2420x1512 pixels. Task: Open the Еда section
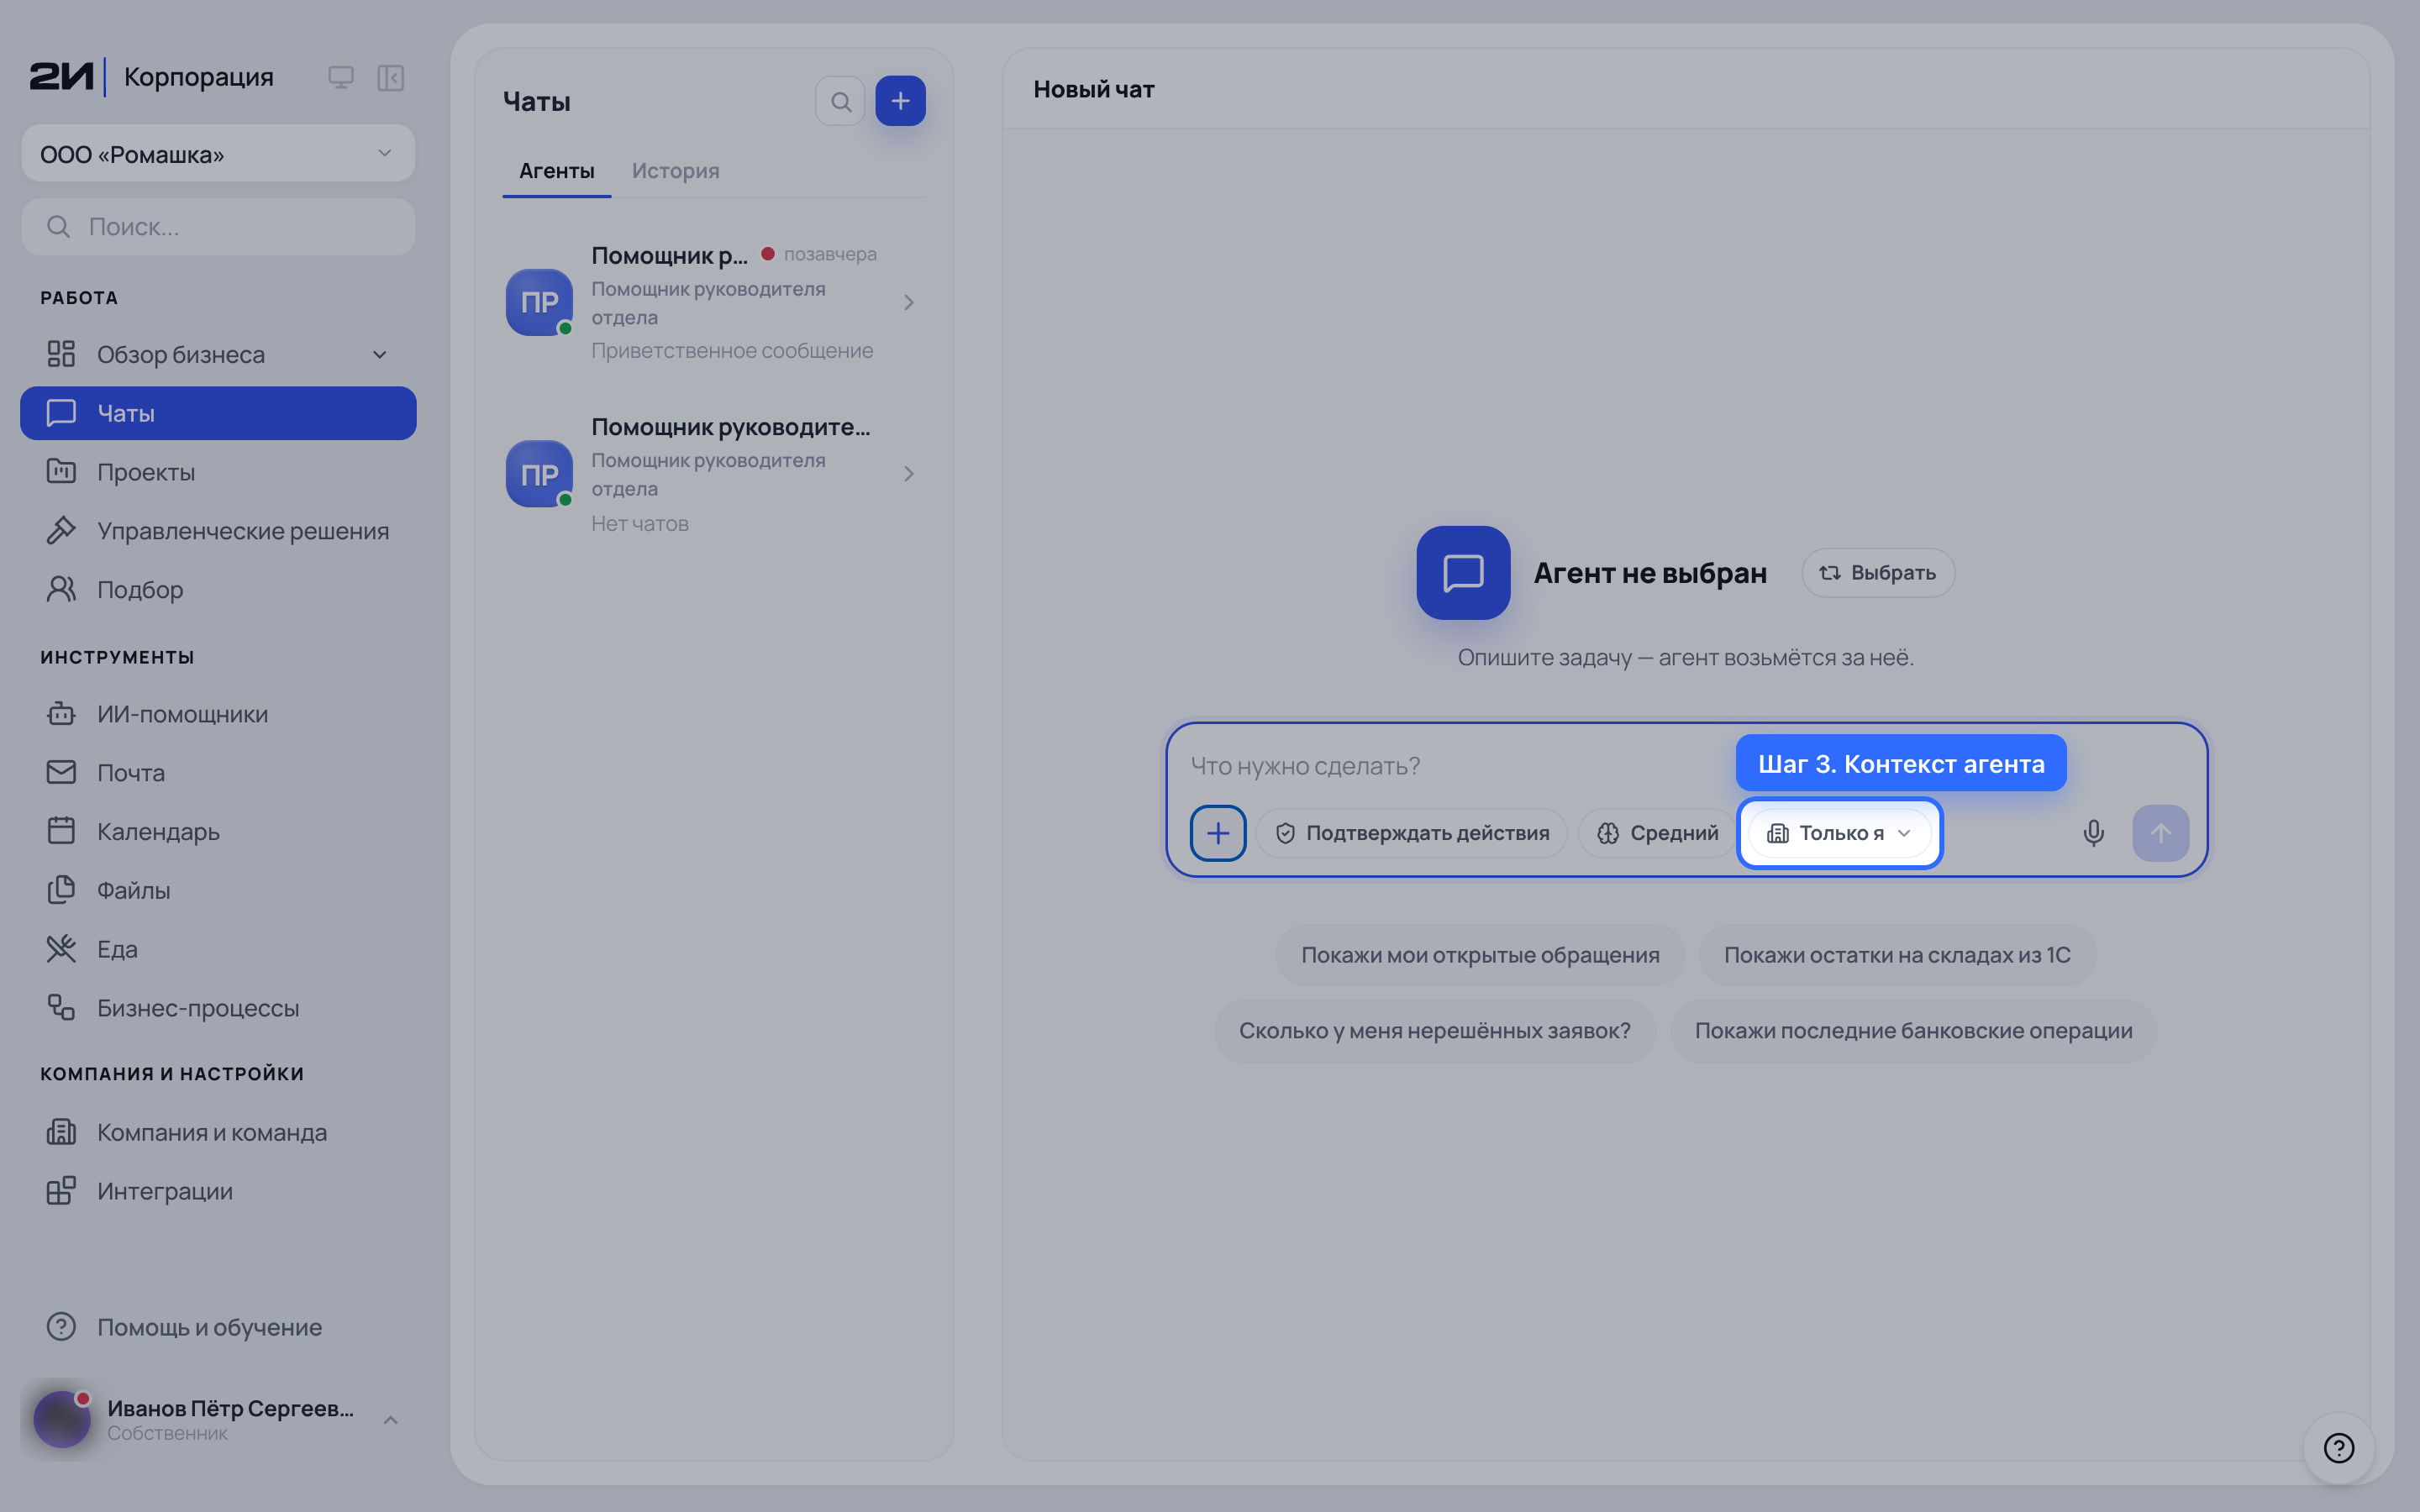coord(218,949)
